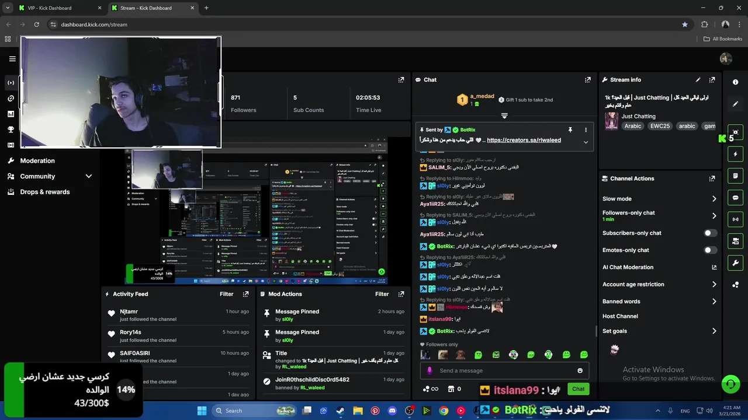Unpin the pinned BotRix message

(570, 129)
